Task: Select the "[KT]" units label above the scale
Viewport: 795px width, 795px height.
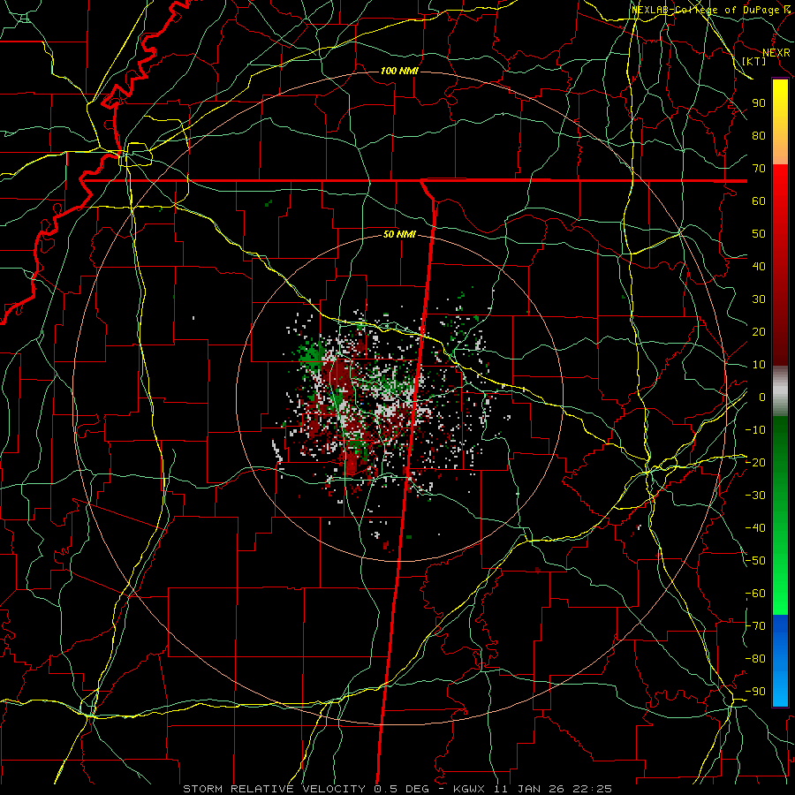Action: pyautogui.click(x=754, y=61)
